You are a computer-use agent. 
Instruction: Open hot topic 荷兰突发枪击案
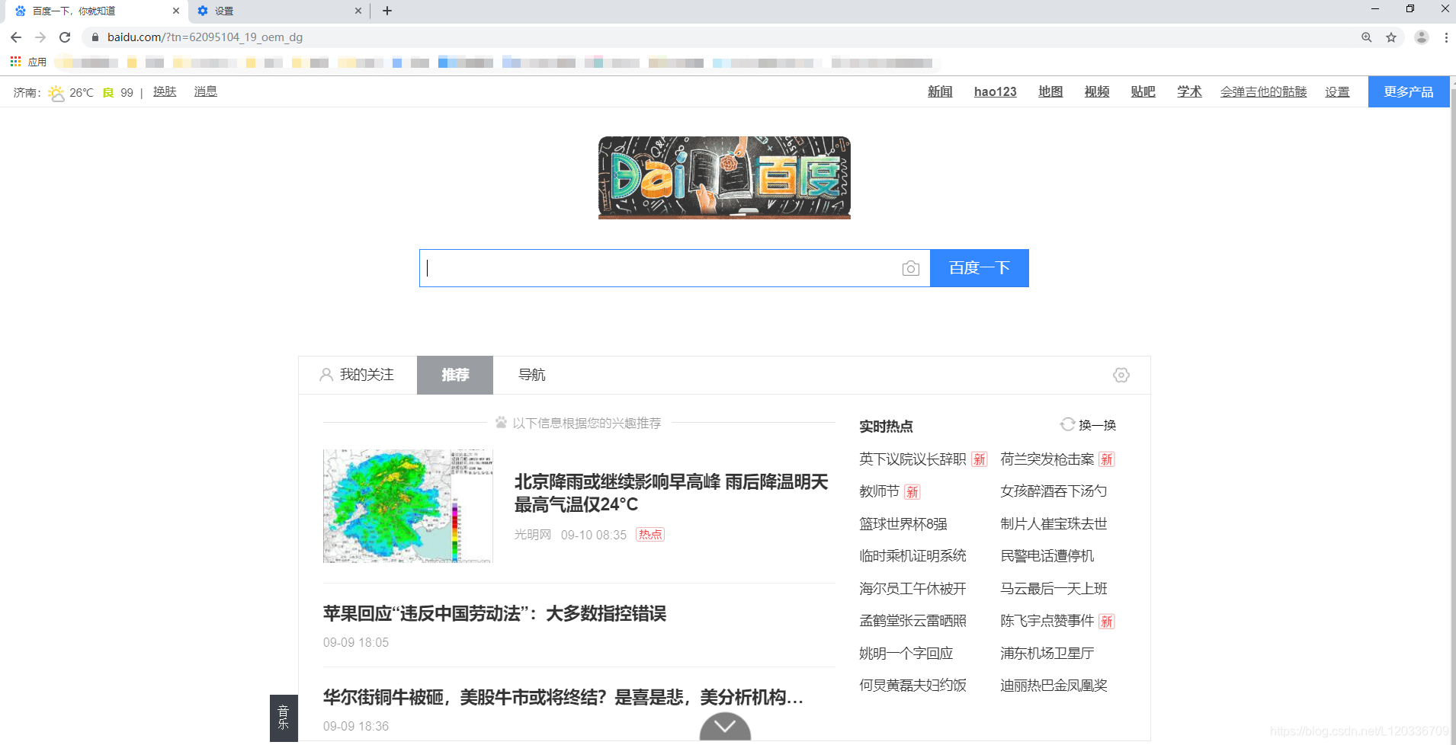coord(1047,459)
